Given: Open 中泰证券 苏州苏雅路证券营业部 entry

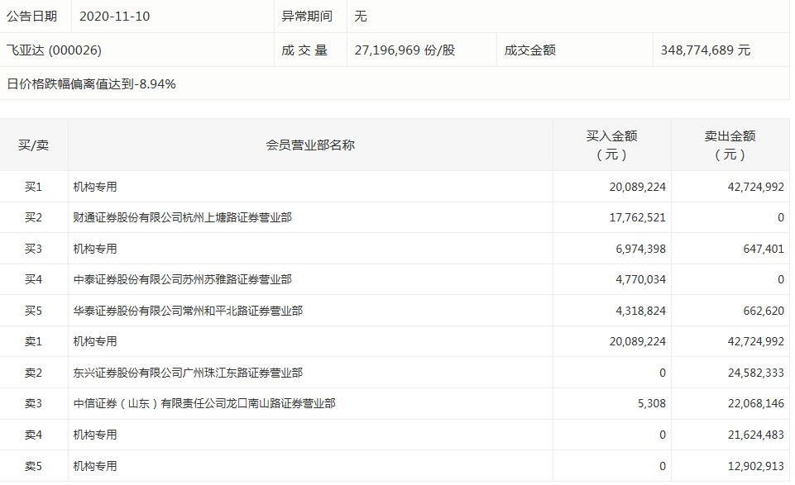Looking at the screenshot, I should point(182,280).
